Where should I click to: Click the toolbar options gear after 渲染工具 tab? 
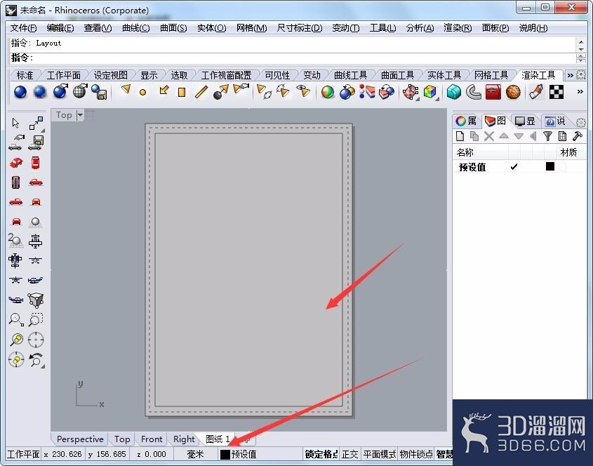click(581, 75)
